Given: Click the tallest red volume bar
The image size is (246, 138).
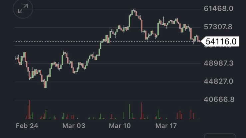Looking at the screenshot, I should [29, 109].
